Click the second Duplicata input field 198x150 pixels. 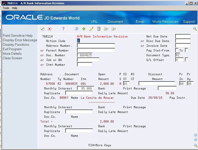[x=79, y=112]
